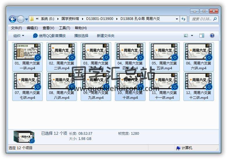Click 播放选择 in the toolbar
Screen dimensions: 227x159
click(81, 36)
